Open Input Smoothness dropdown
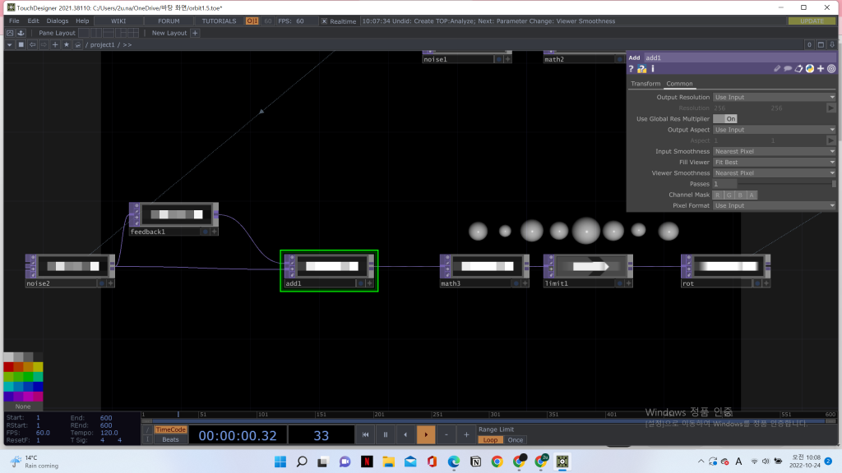Viewport: 842px width, 473px height. pos(775,151)
